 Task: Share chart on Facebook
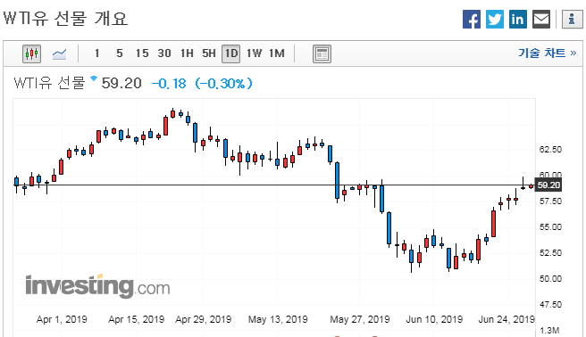click(472, 19)
